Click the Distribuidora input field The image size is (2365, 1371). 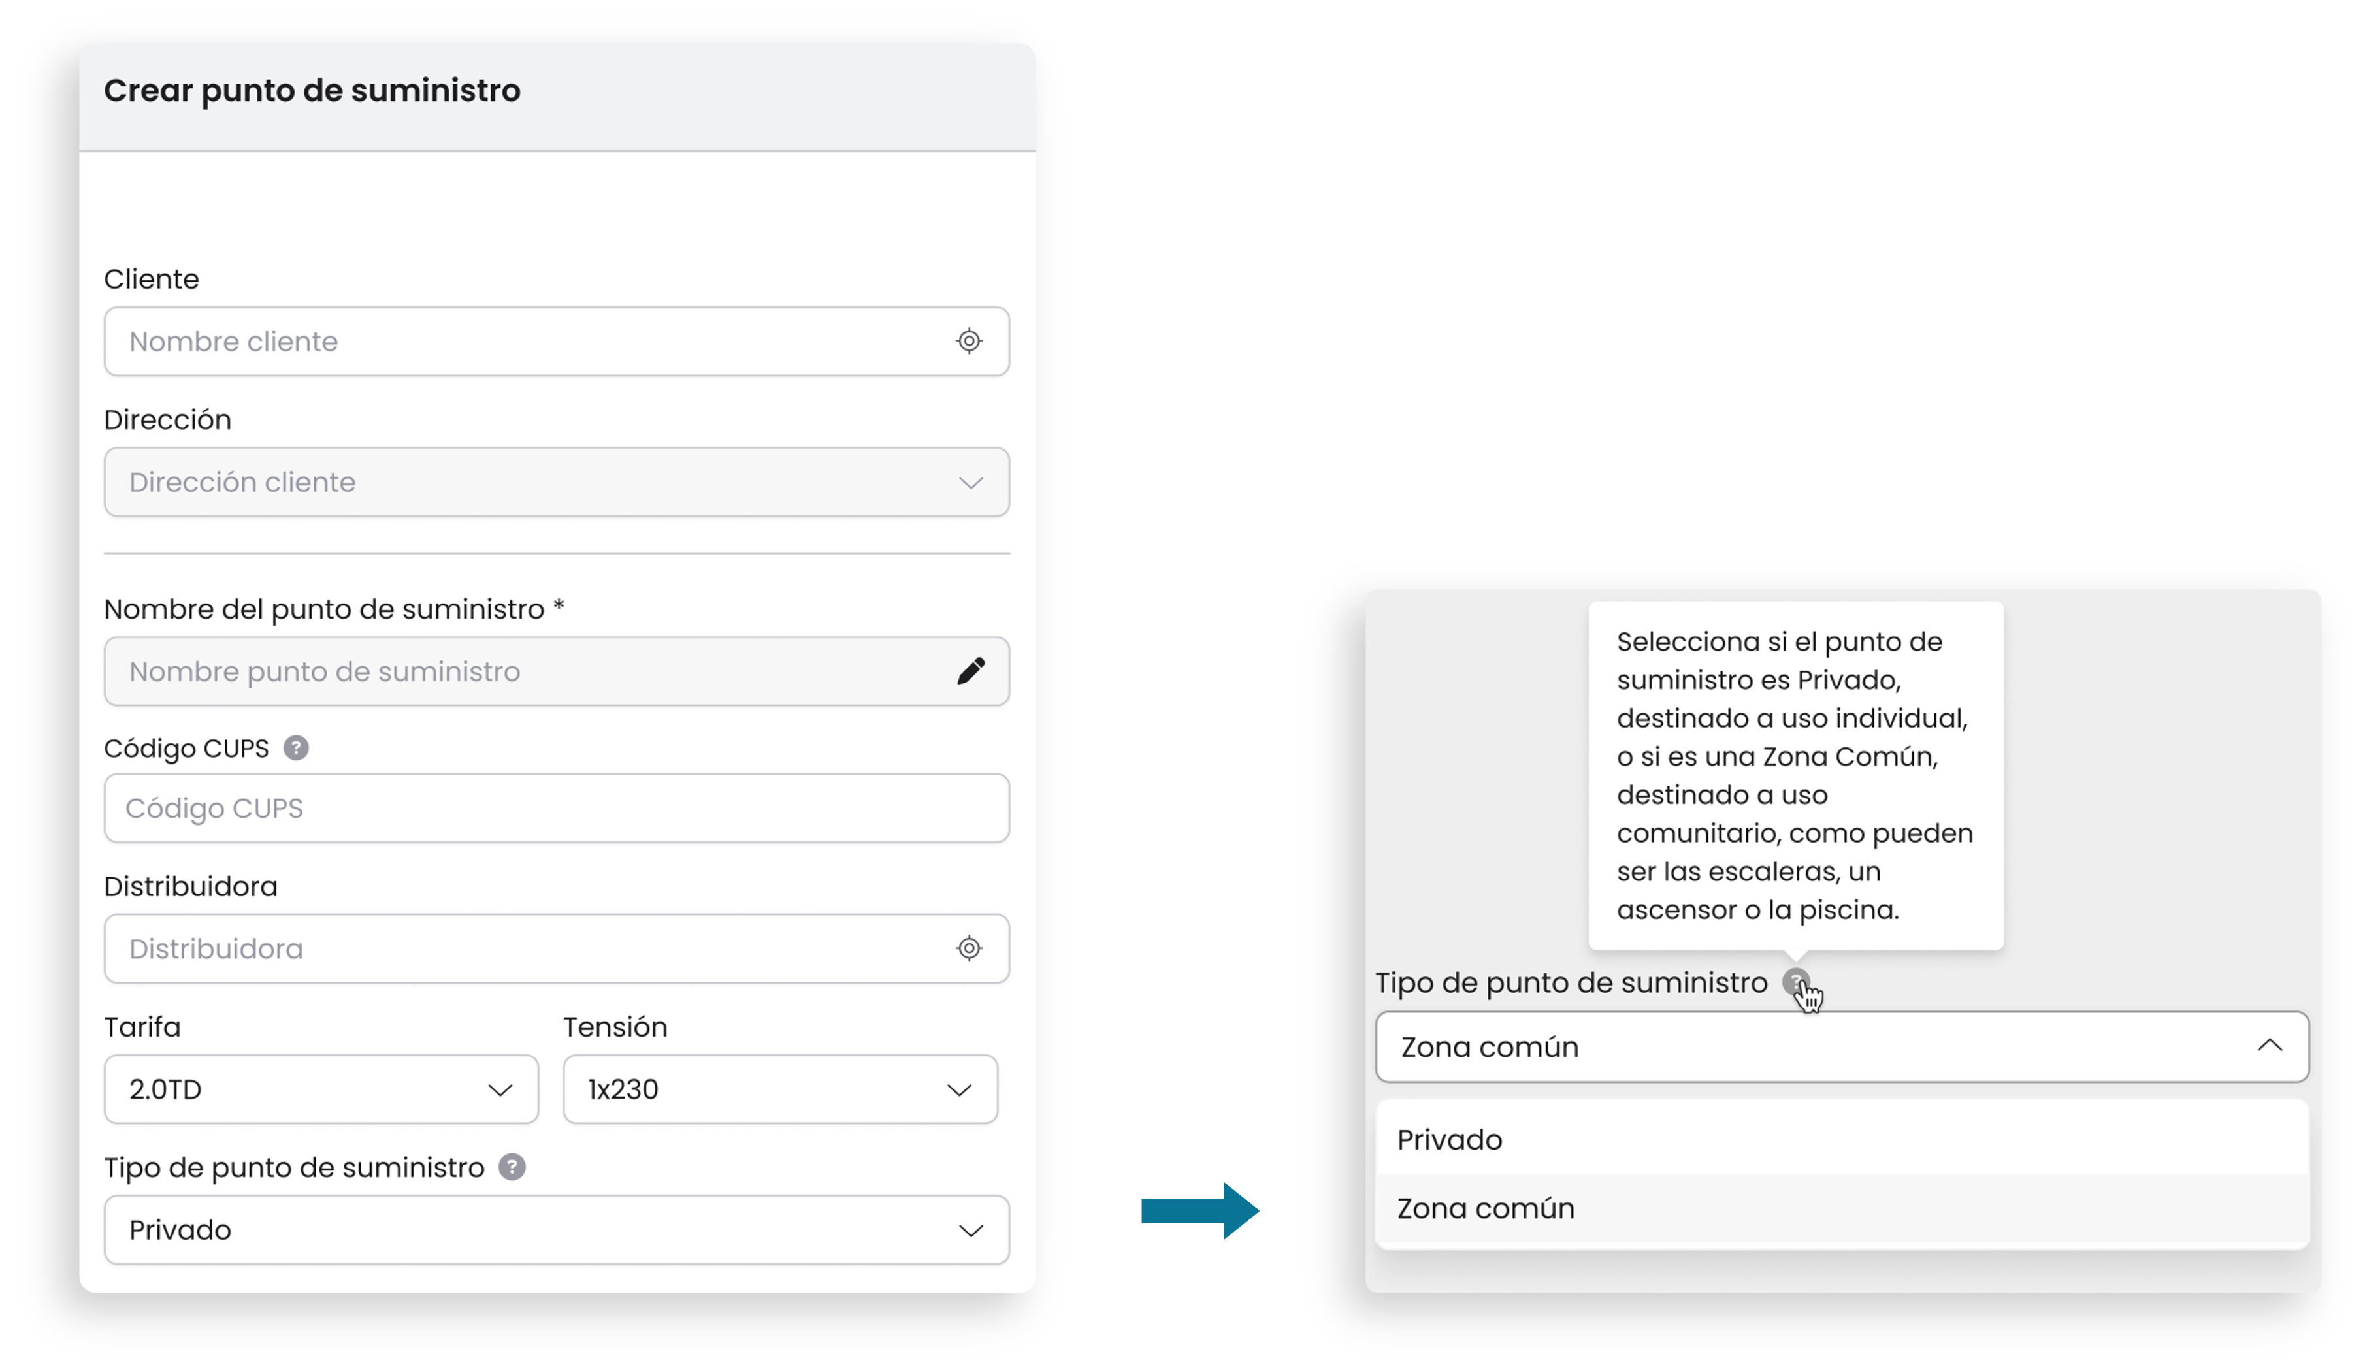coord(557,948)
